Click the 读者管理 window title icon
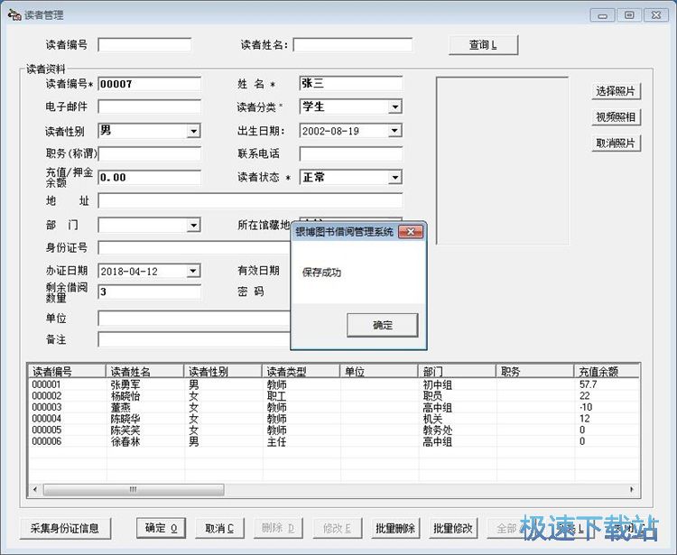The image size is (677, 555). 14,14
